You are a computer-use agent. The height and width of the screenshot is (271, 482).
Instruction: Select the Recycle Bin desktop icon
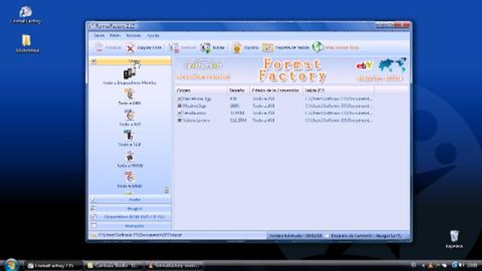pyautogui.click(x=454, y=239)
